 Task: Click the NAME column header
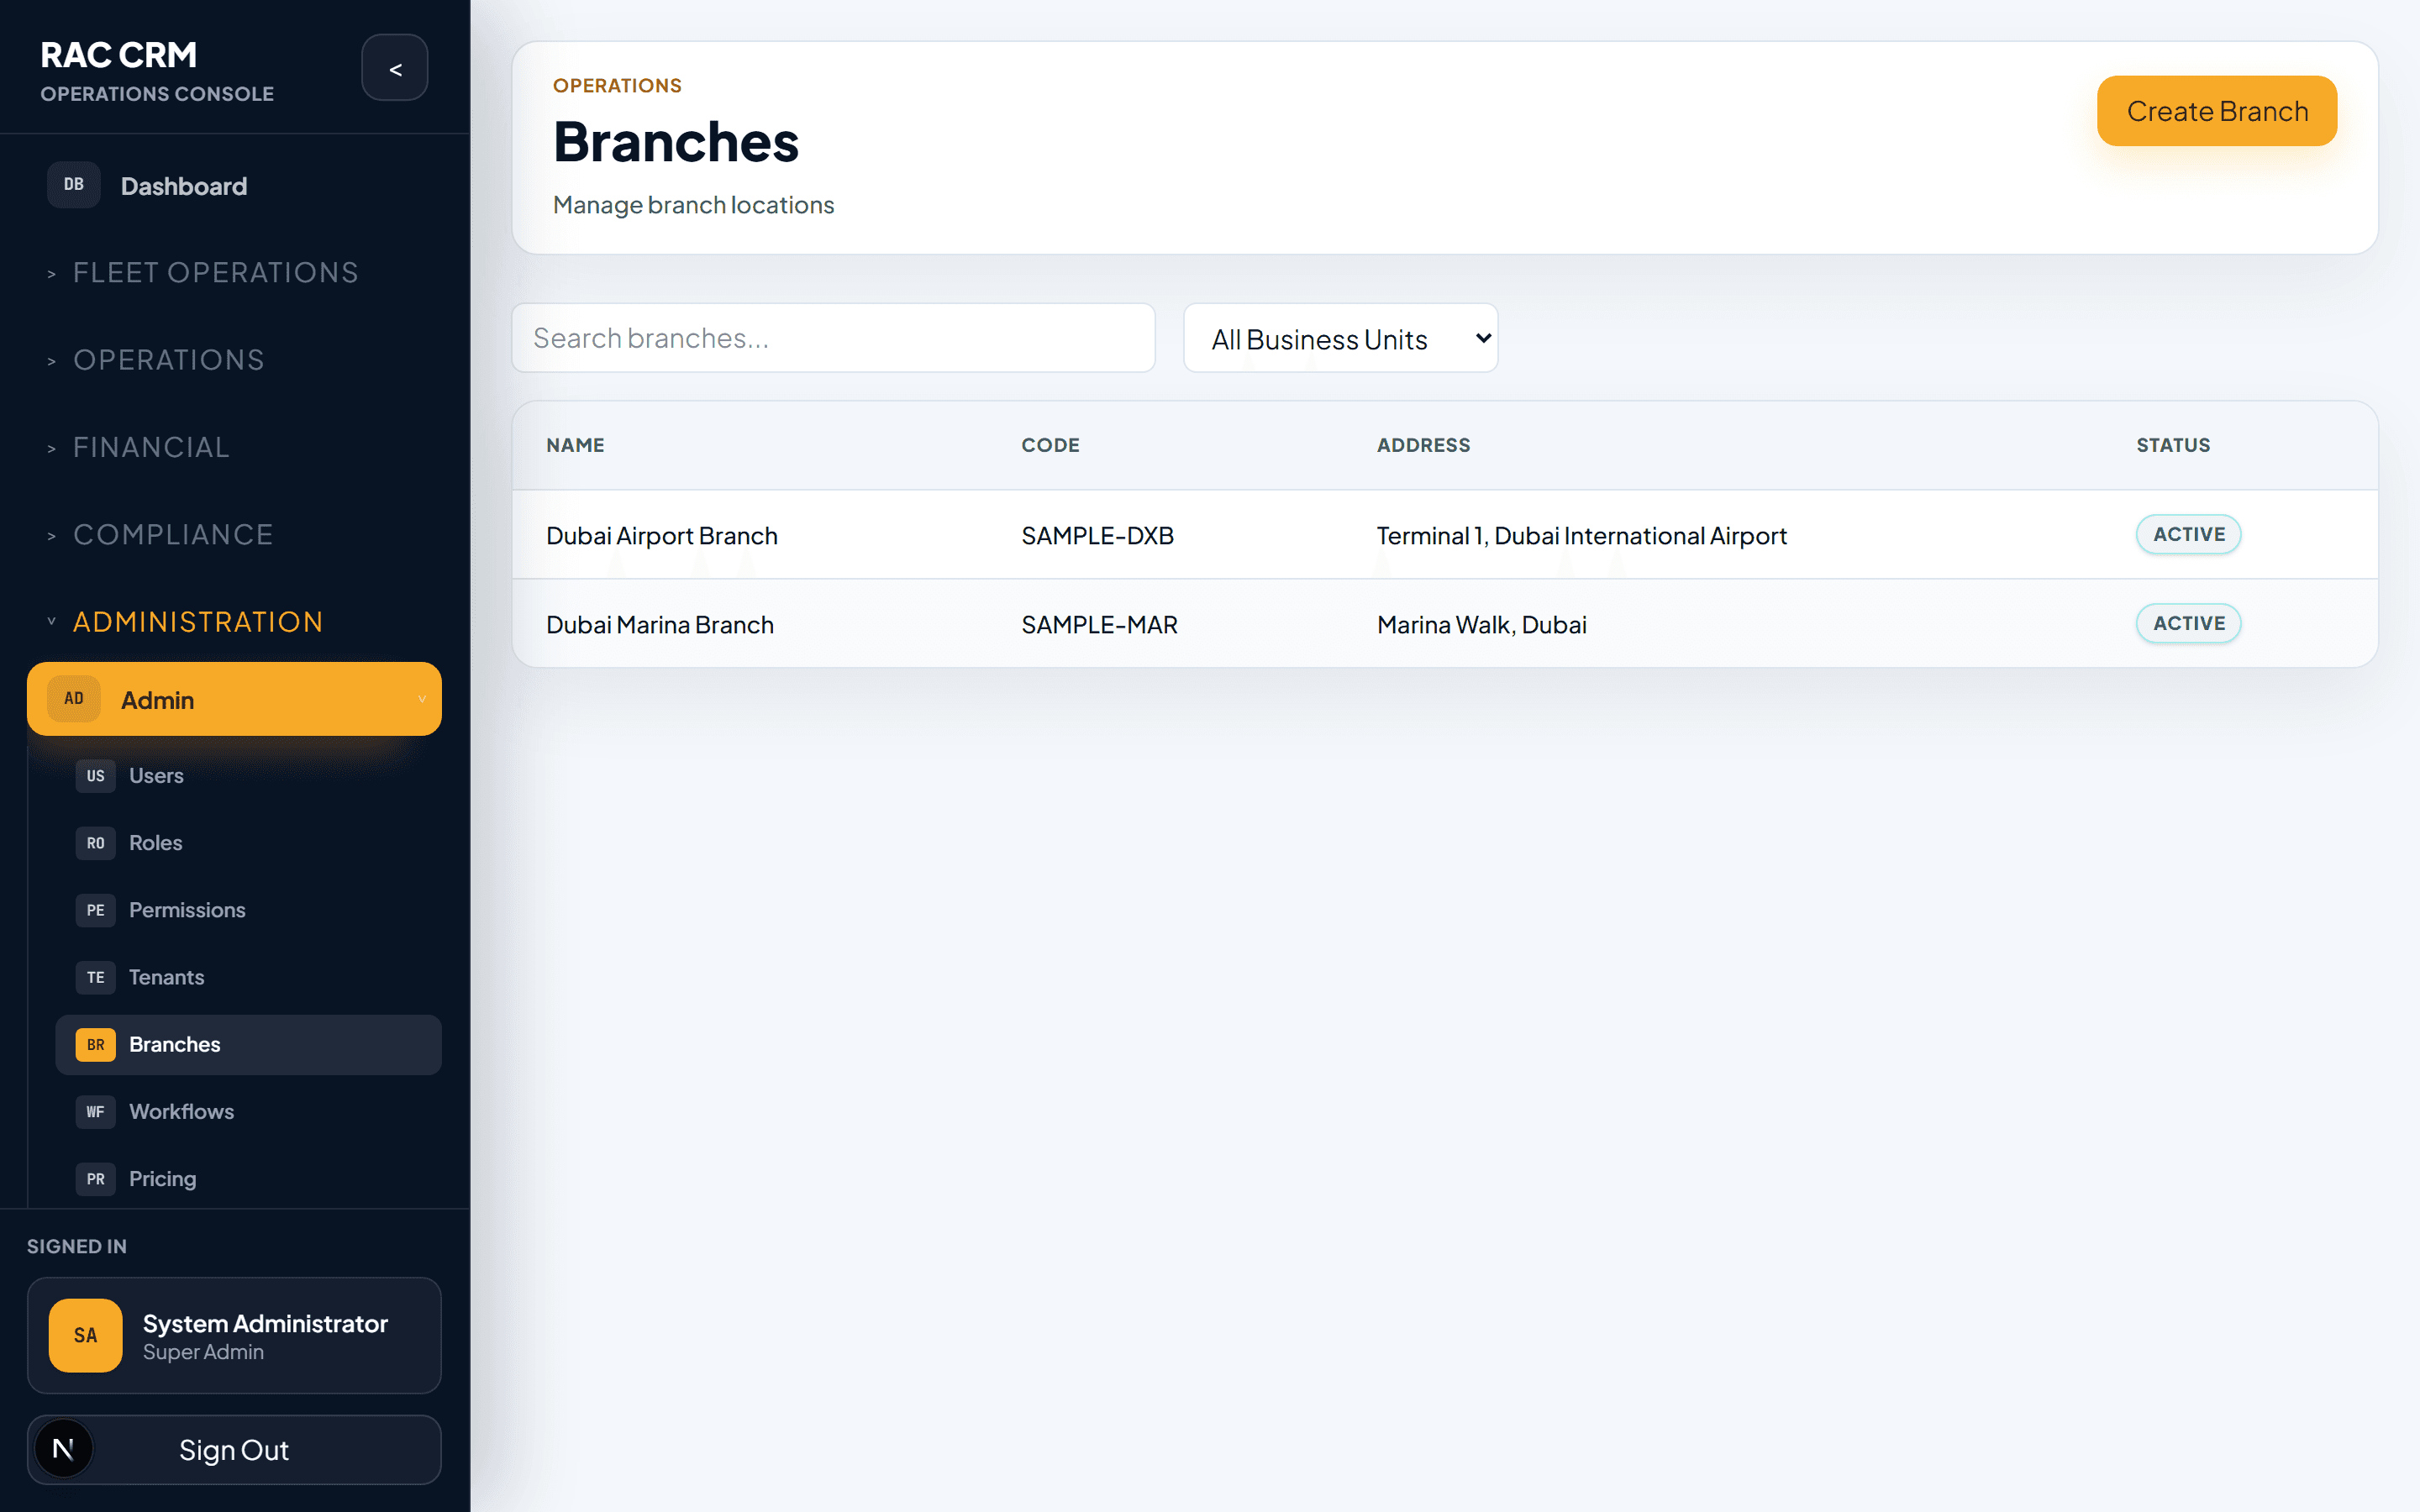coord(575,445)
